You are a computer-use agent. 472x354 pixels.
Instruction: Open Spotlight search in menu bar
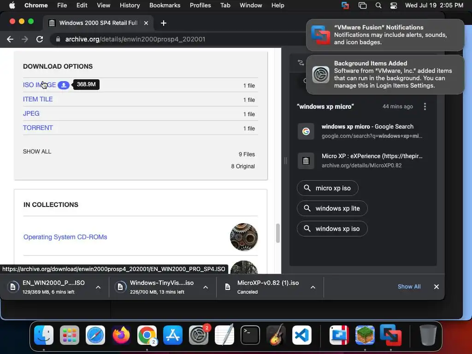[378, 6]
